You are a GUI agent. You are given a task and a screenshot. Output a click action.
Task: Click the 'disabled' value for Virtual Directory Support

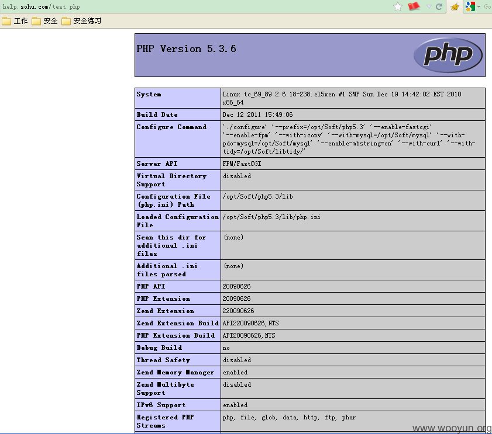pos(237,176)
